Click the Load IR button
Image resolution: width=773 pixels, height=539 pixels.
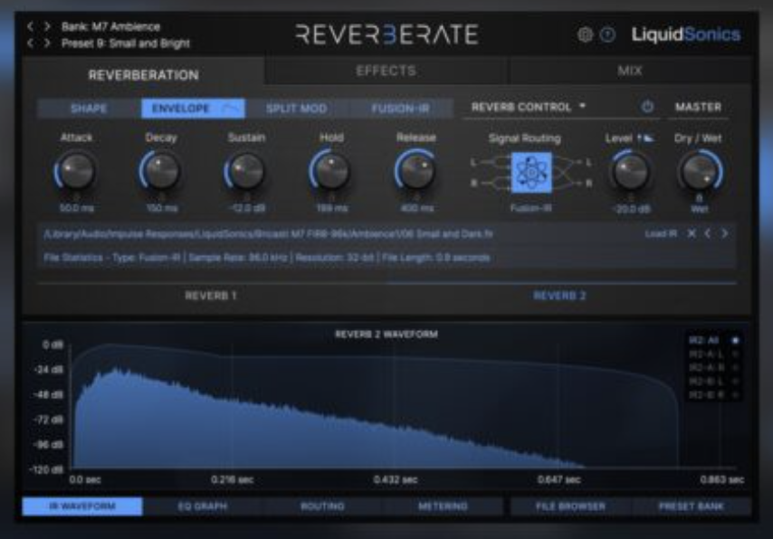coord(661,233)
